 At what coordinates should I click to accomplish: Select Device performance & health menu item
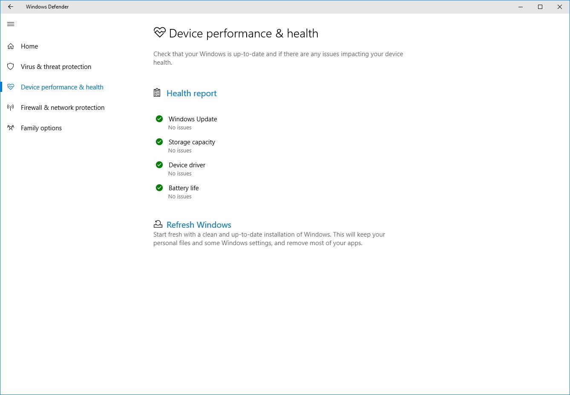click(62, 87)
